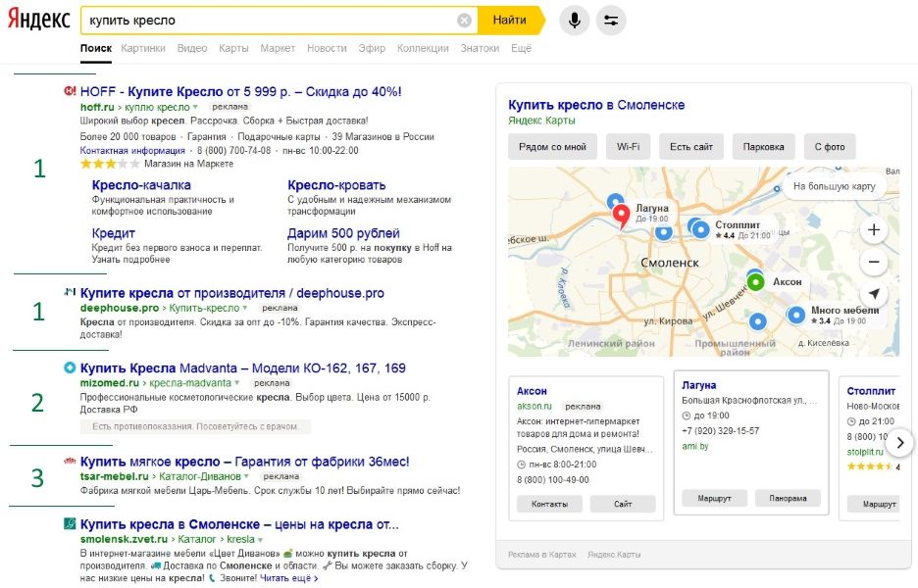Click Панорама button in Лагуна card

[x=788, y=499]
